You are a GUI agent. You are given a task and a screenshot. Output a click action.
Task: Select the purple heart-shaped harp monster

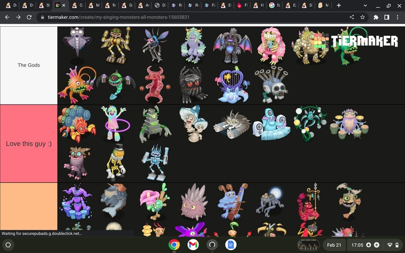[x=232, y=84]
